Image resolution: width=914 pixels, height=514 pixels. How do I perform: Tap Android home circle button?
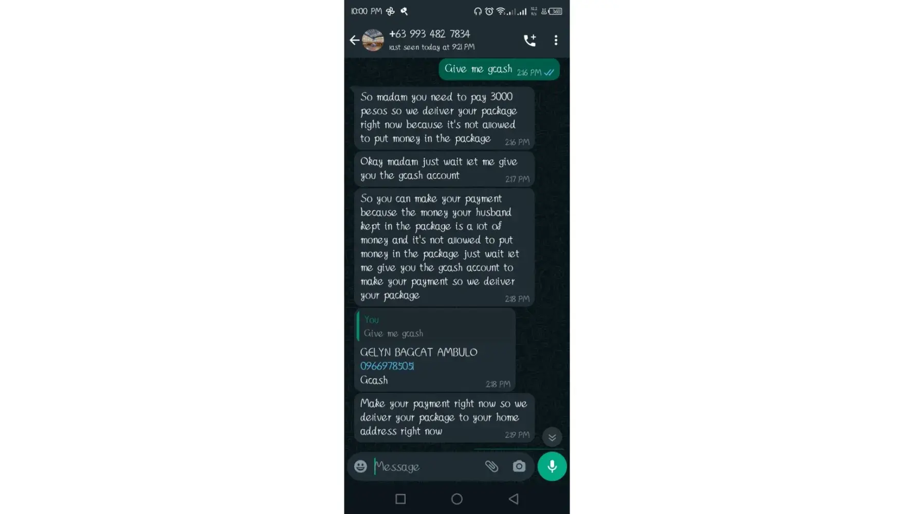[456, 499]
